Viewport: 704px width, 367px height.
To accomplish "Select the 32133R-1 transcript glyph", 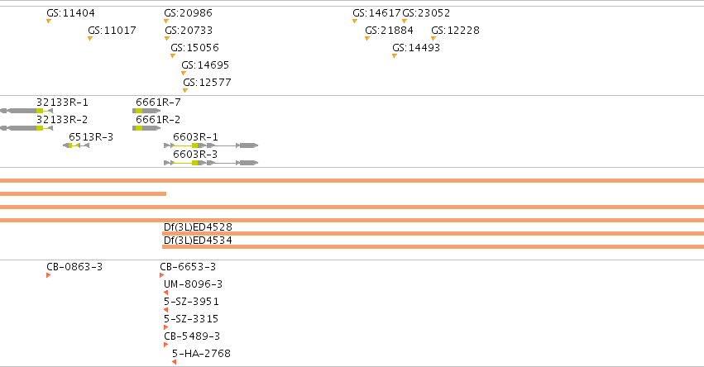I will click(x=26, y=111).
